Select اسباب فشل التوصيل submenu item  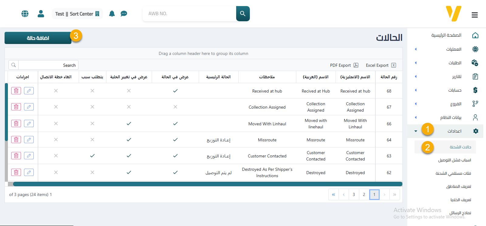coord(454,160)
